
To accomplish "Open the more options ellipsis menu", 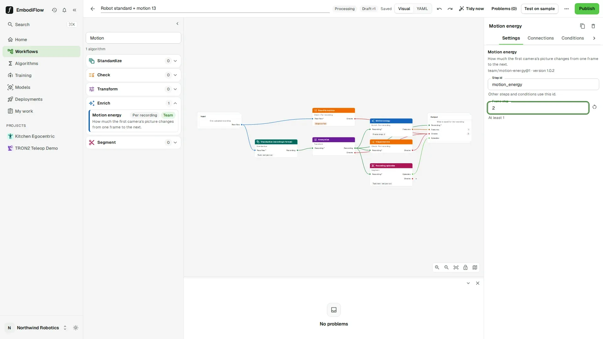I will (x=567, y=9).
